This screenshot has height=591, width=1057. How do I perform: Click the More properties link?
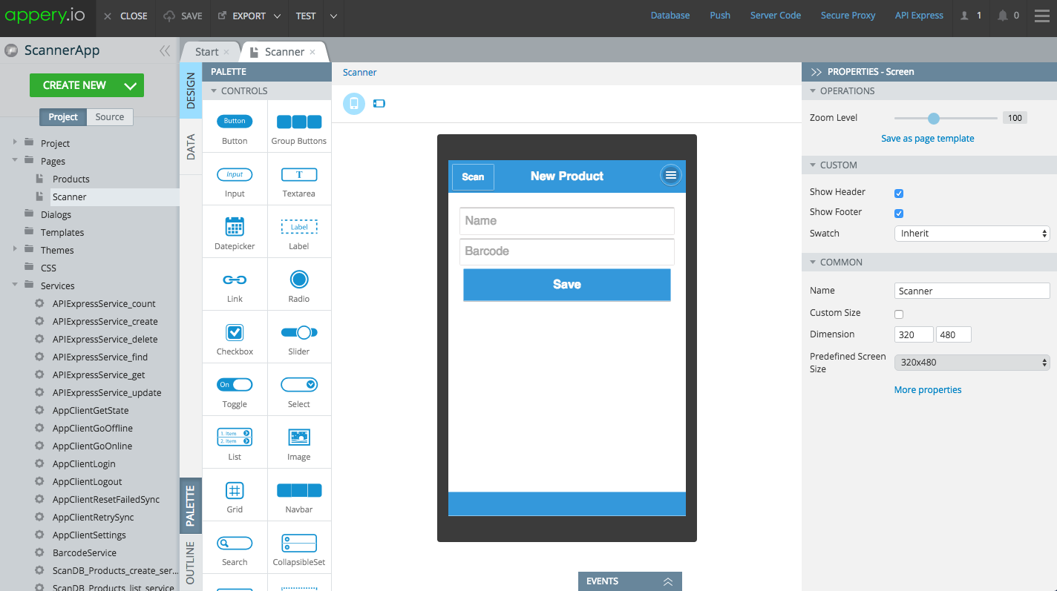pos(928,390)
